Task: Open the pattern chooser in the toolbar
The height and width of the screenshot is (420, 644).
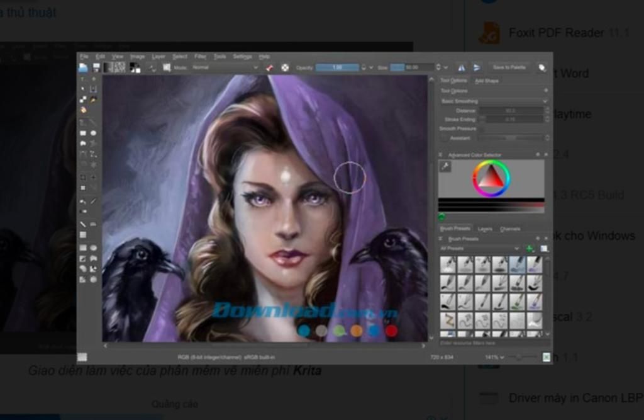Action: click(x=119, y=67)
